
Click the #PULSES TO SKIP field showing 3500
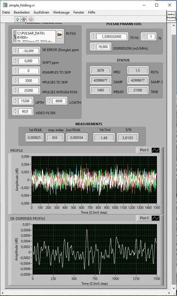[x=29, y=80]
